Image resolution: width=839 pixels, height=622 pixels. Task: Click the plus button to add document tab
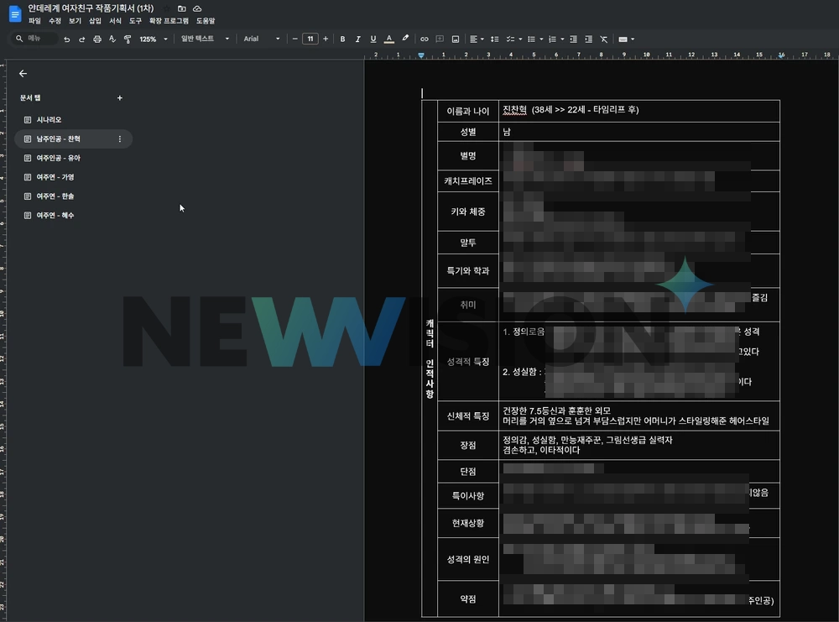pyautogui.click(x=119, y=98)
